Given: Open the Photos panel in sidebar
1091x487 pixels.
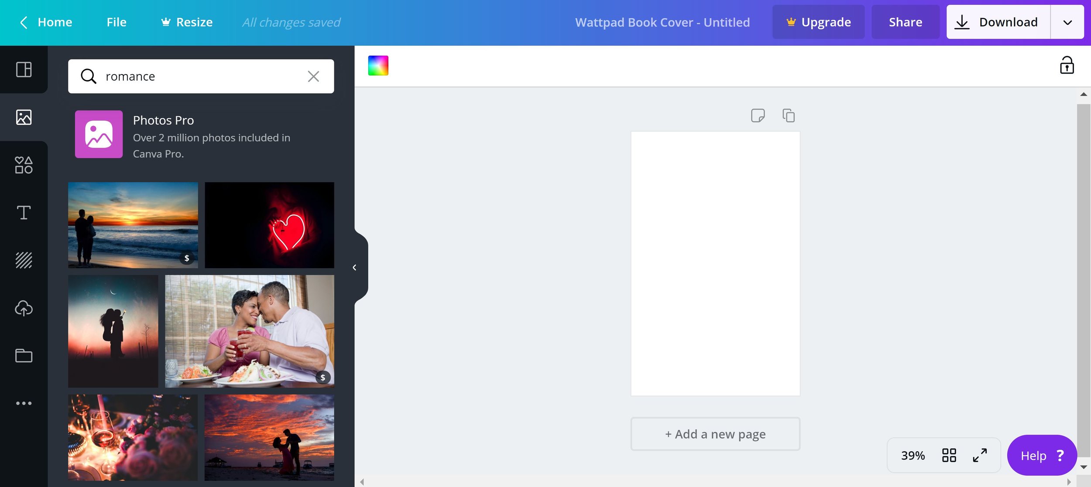Looking at the screenshot, I should click(24, 117).
